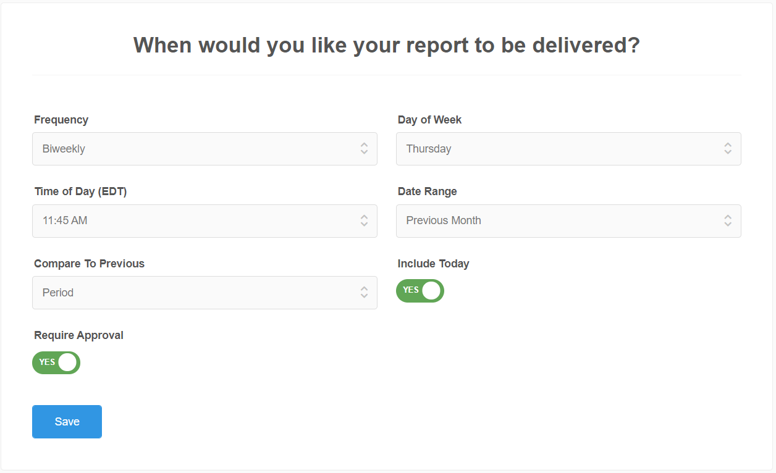Click the up-down chevron icon in the Time of Day field

coord(364,221)
